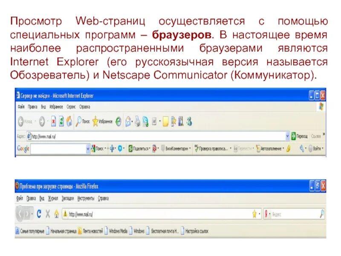Go to Home page in Internet Explorer

tap(69, 122)
